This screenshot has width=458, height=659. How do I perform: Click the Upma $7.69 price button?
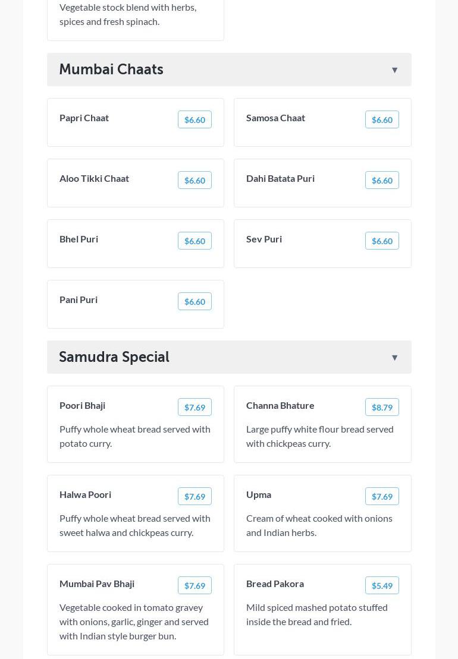(x=382, y=497)
